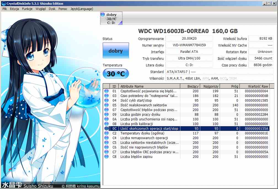Click serial number field WD-WMANM7784059
Screen dimensions: 278x189
tap(189, 45)
